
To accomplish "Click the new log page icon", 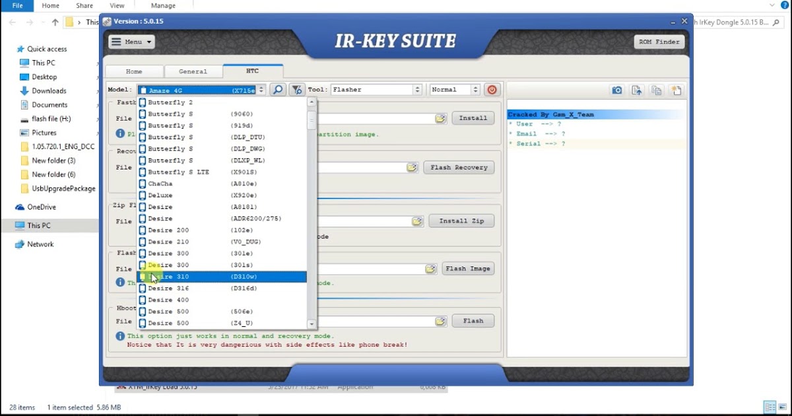I will point(676,90).
